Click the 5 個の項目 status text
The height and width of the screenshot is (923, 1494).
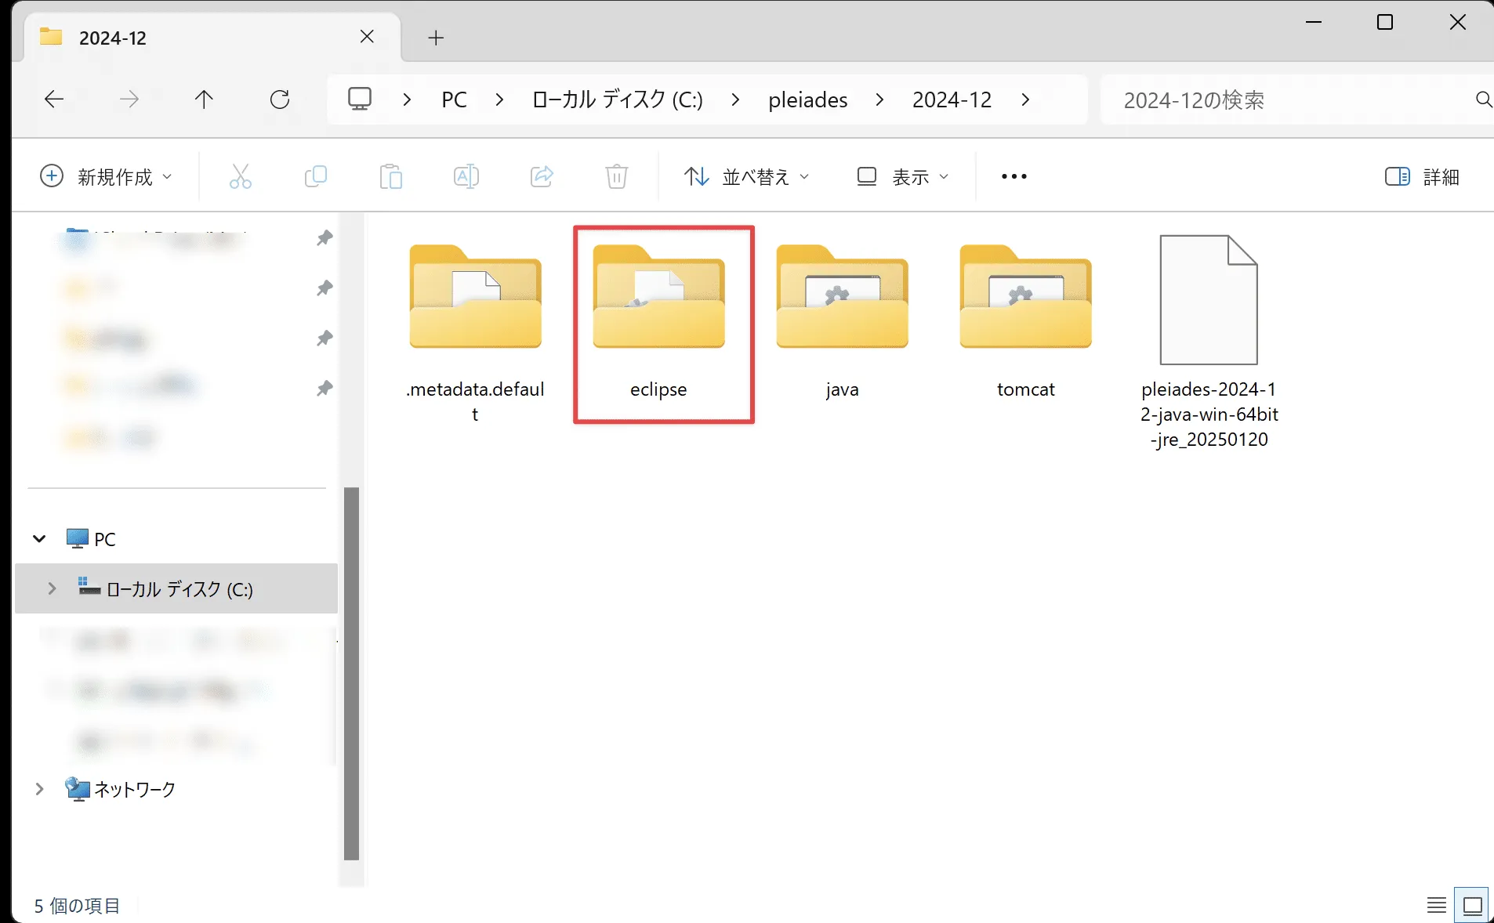pos(77,906)
